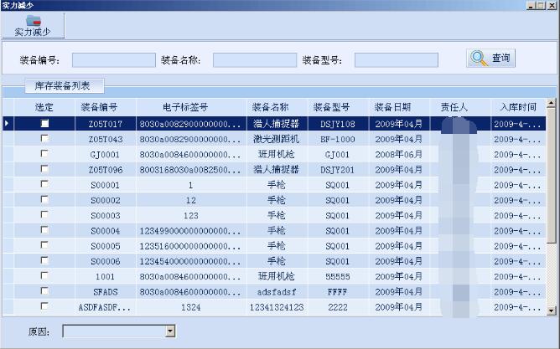This screenshot has width=560, height=349.
Task: Check the box for row S00004
Action: (x=44, y=230)
